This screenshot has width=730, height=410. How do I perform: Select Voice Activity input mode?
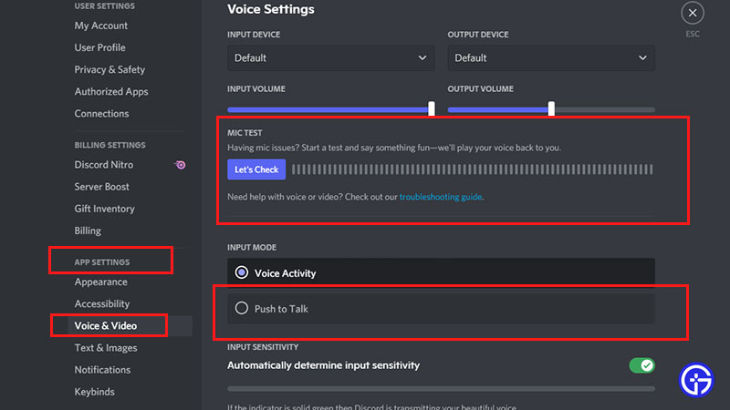[x=441, y=272]
